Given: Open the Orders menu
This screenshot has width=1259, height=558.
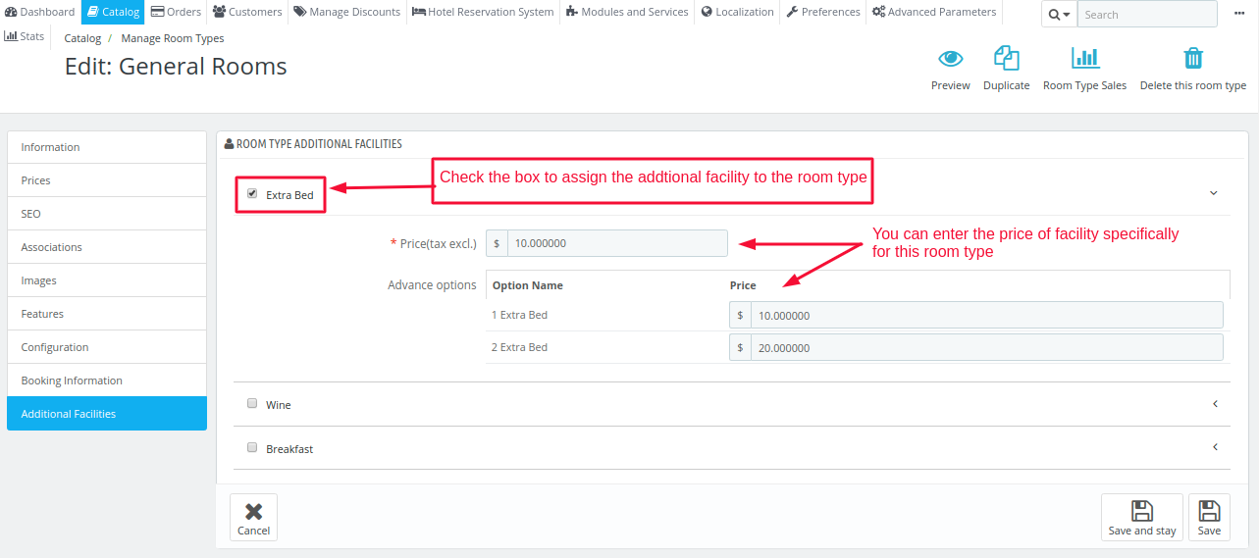Looking at the screenshot, I should pyautogui.click(x=176, y=12).
